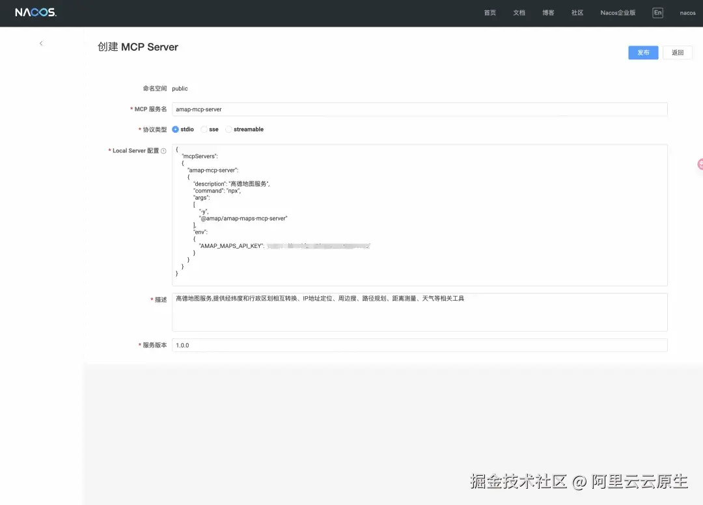
Task: Click the 返回 back button
Action: [x=678, y=53]
